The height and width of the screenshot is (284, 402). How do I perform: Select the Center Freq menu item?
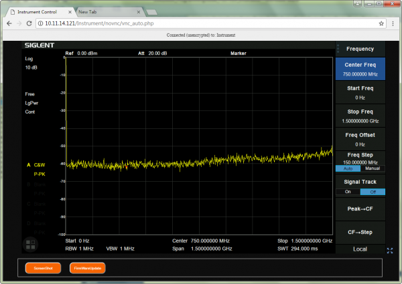(360, 69)
